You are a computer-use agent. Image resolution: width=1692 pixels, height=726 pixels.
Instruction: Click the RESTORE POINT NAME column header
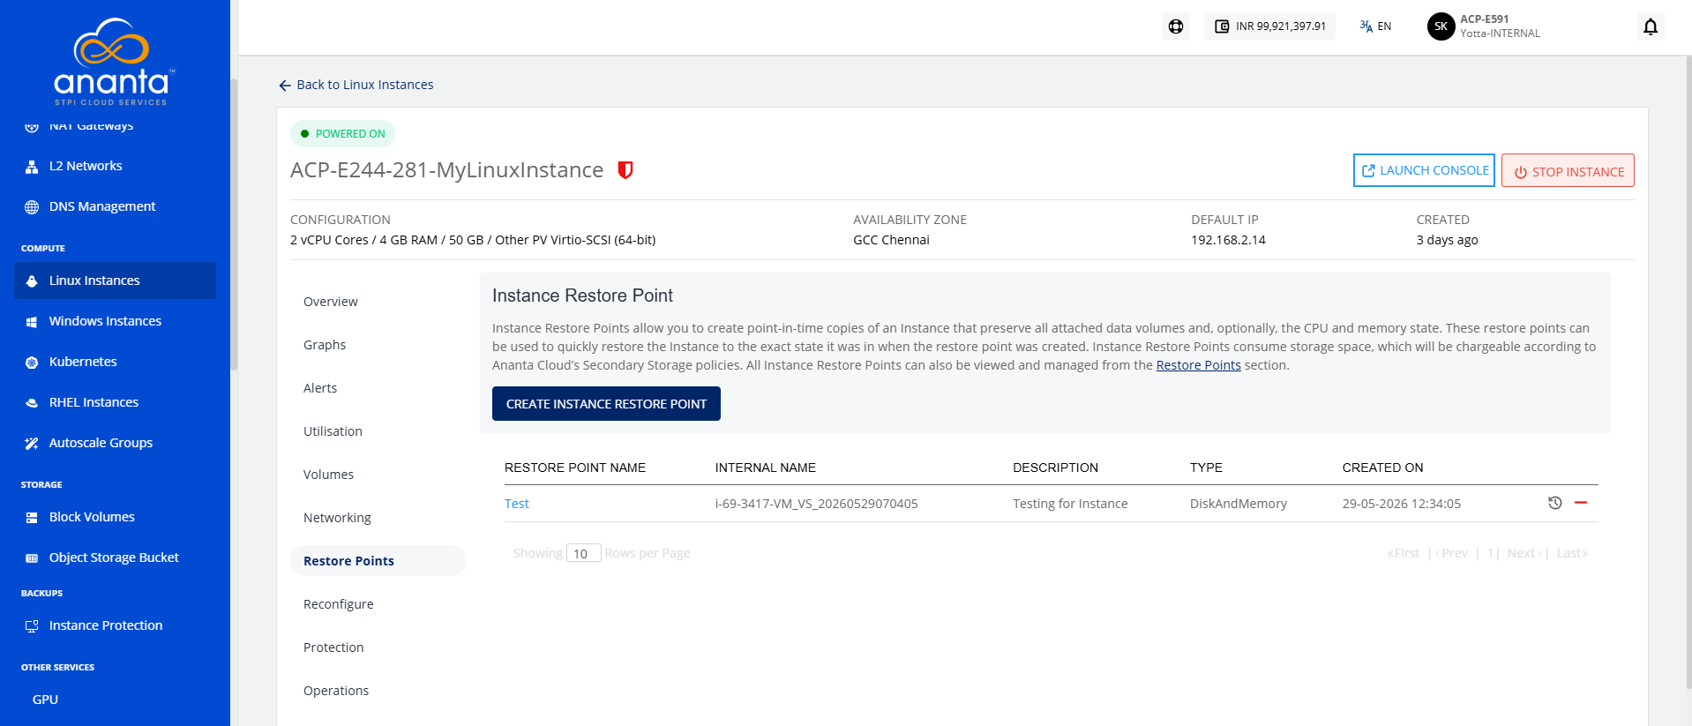(x=575, y=468)
